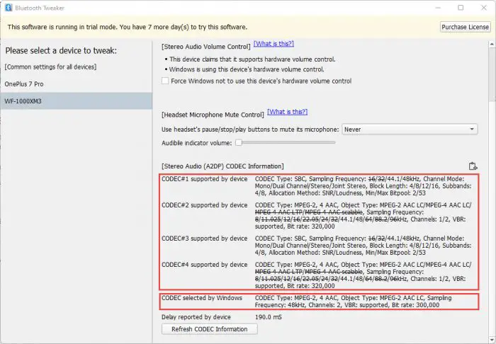This screenshot has width=496, height=344.
Task: Click the vertical scrollbar thumb on right
Action: (x=492, y=75)
